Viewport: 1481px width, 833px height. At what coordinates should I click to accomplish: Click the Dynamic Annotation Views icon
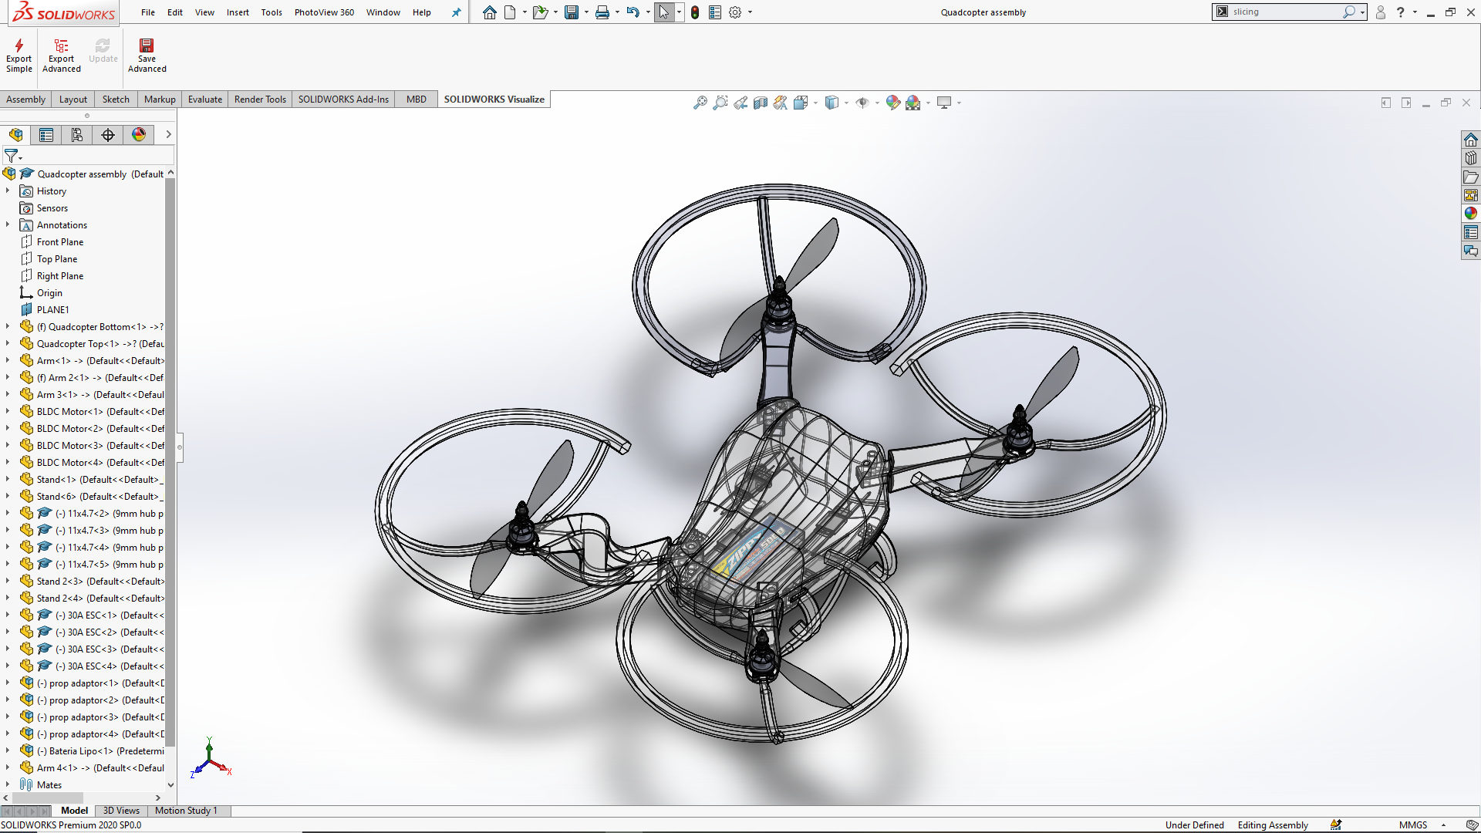(781, 103)
